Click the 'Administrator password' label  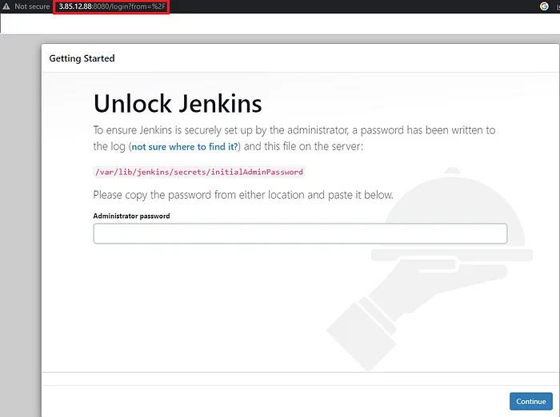coord(131,216)
